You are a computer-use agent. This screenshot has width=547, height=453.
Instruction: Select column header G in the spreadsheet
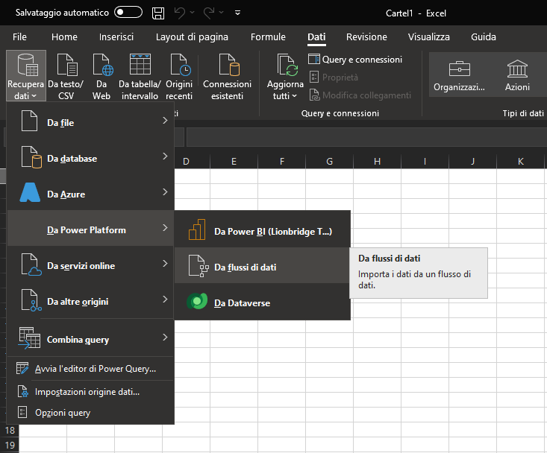point(329,162)
